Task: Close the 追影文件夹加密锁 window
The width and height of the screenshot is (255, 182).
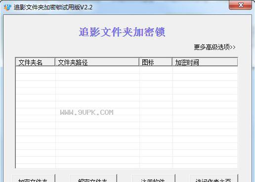Action: tap(240, 5)
